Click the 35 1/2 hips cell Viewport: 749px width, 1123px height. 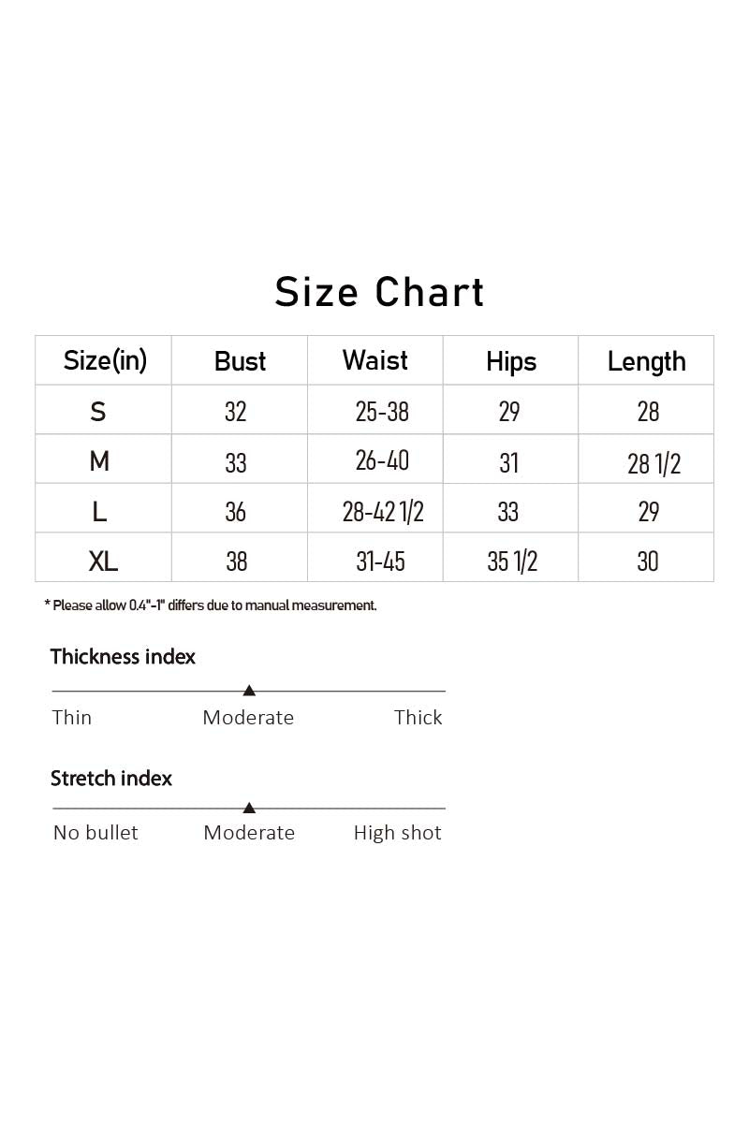pyautogui.click(x=512, y=561)
